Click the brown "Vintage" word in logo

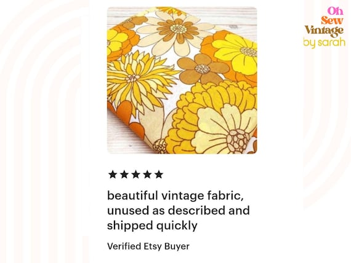(x=324, y=31)
